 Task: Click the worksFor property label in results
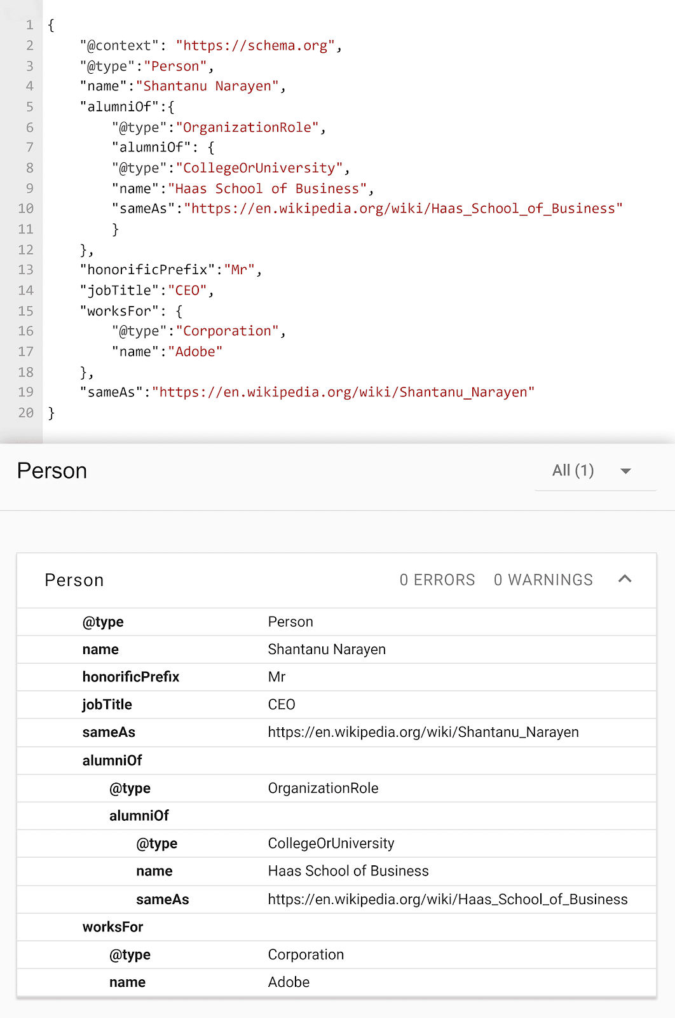click(112, 926)
